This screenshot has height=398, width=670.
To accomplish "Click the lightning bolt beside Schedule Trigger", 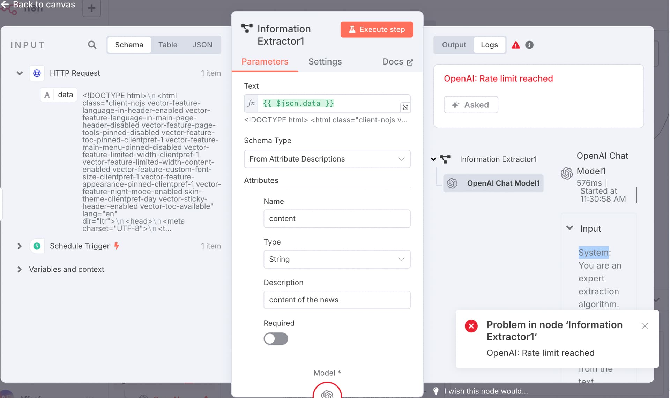I will click(x=117, y=246).
